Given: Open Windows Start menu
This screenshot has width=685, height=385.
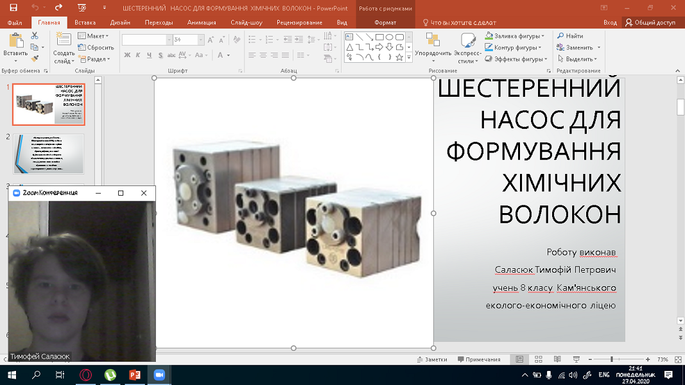Looking at the screenshot, I should click(x=12, y=375).
